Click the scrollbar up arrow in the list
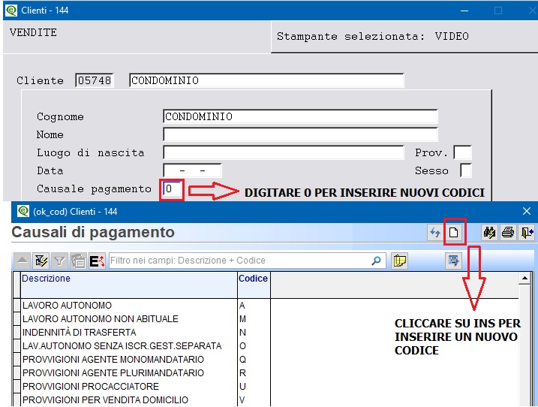 [x=524, y=278]
